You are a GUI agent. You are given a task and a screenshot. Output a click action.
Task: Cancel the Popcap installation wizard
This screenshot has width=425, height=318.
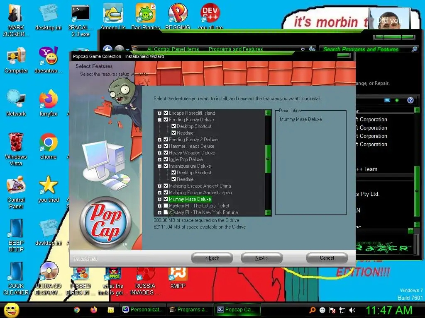327,258
